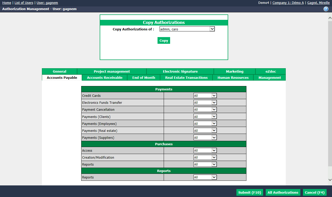Click the vertical scrollbar track

330,99
